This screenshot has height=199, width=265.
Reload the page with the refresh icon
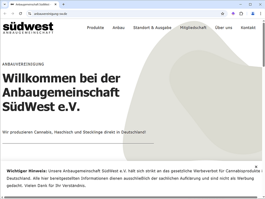coord(20,14)
